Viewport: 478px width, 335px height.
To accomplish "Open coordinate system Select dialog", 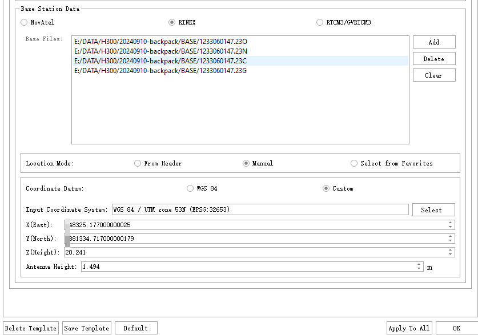I will click(x=433, y=210).
